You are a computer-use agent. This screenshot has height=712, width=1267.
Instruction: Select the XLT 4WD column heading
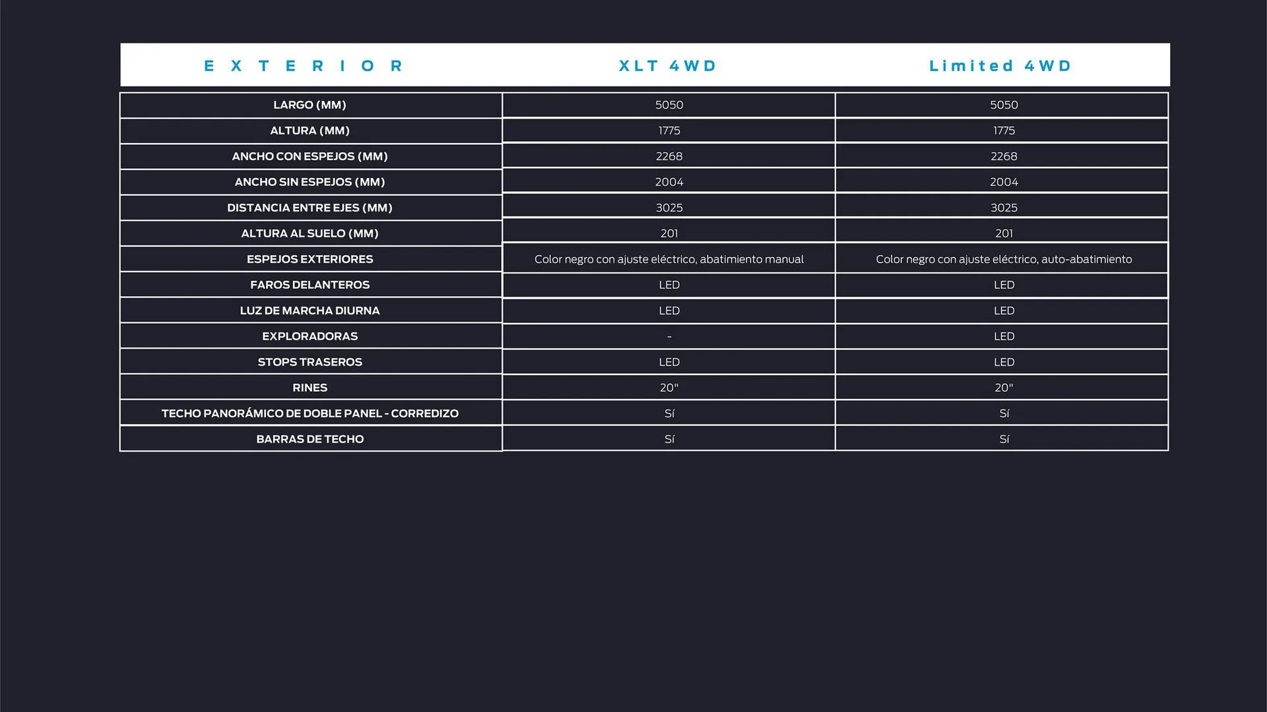668,66
